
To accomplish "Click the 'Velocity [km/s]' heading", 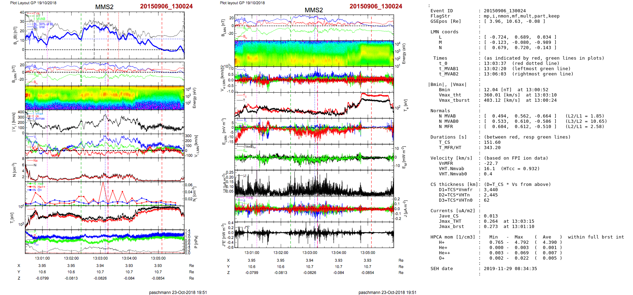I will tap(451, 158).
